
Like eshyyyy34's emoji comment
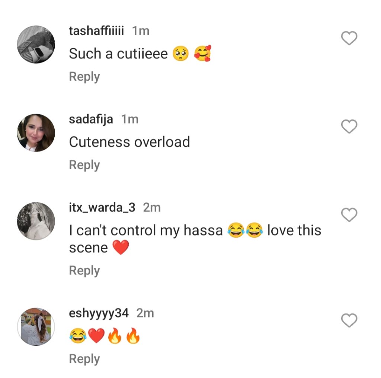[349, 320]
